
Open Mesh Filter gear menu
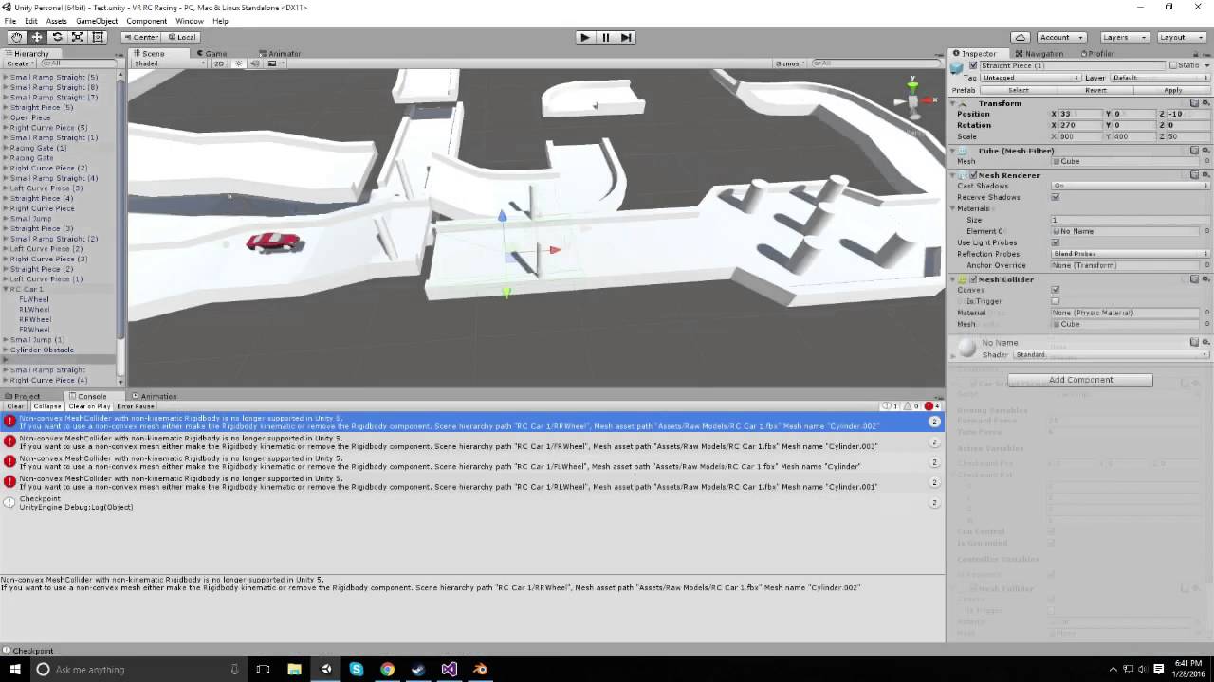point(1205,151)
